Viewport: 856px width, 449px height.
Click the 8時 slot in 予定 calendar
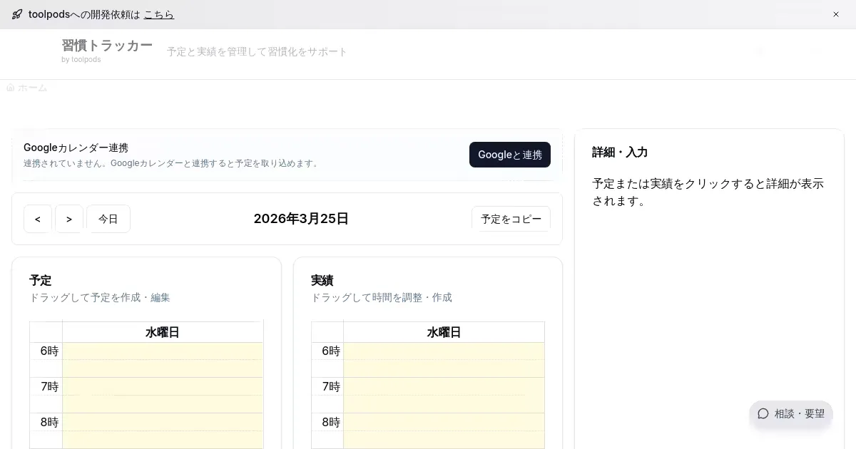163,423
